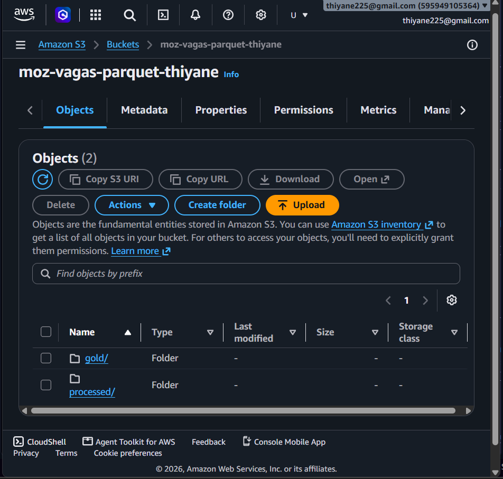Go to Amazon S3 breadcrumb link
Screen dimensions: 503x479
click(x=62, y=44)
